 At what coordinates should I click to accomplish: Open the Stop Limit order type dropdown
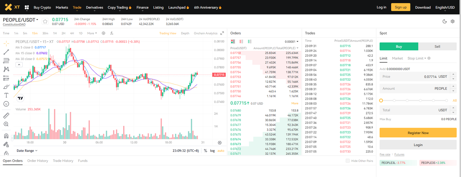[417, 58]
